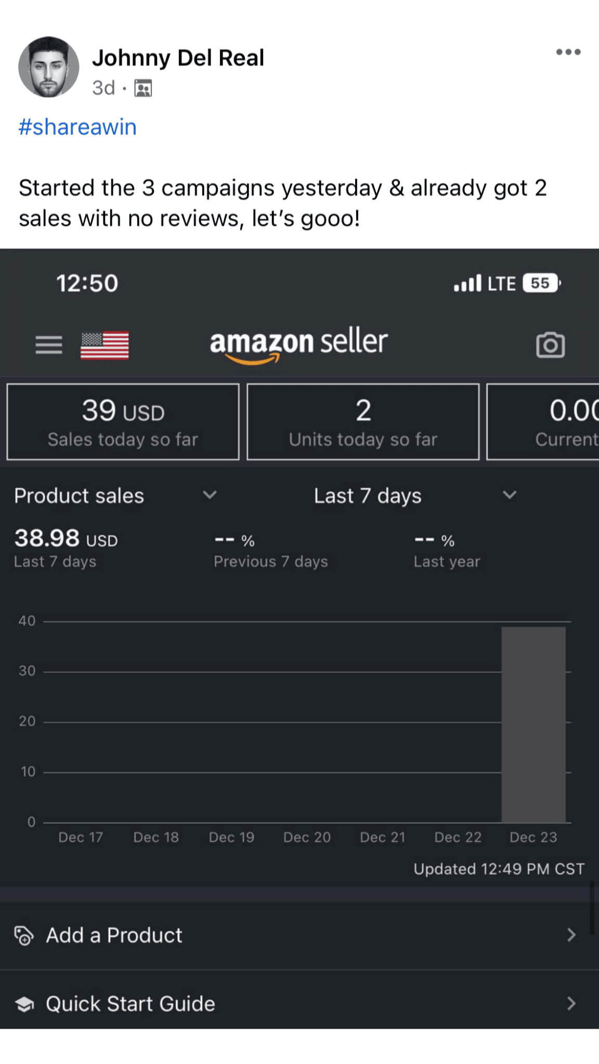Select the Sales today so far card
599x1064 pixels.
[x=123, y=422]
